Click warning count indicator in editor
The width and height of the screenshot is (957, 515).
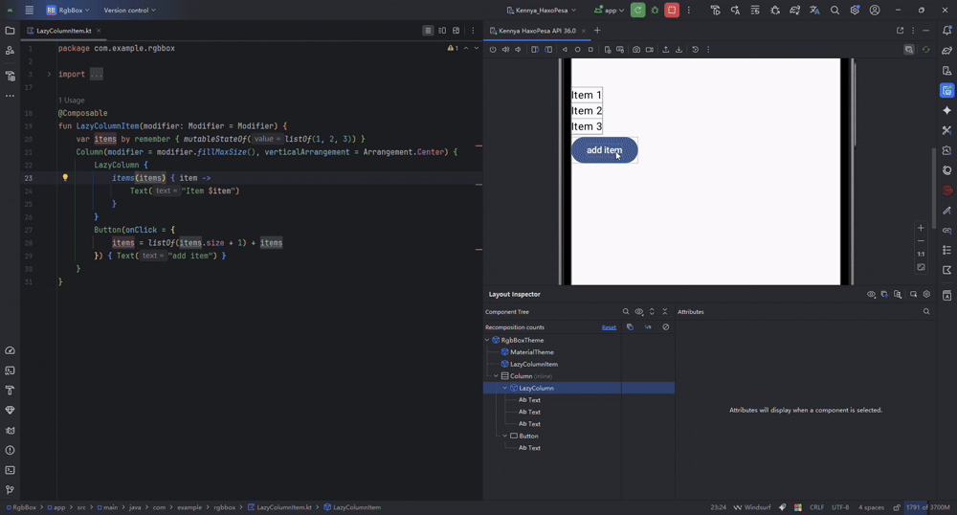pyautogui.click(x=453, y=48)
